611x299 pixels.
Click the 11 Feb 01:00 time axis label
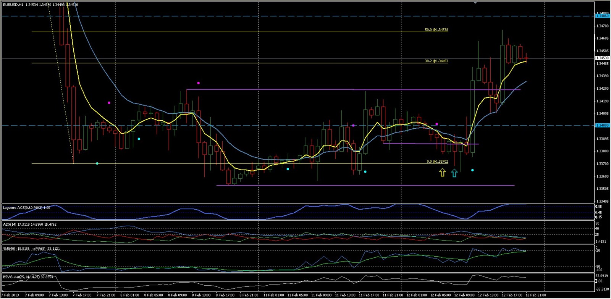point(274,295)
